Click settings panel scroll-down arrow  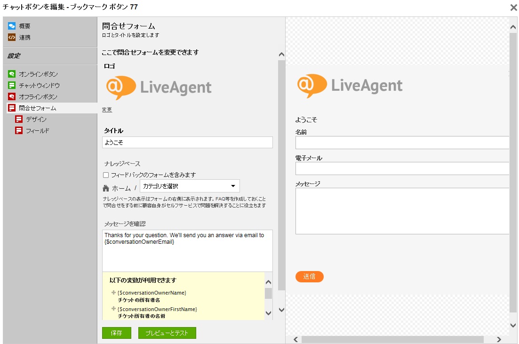pyautogui.click(x=281, y=310)
